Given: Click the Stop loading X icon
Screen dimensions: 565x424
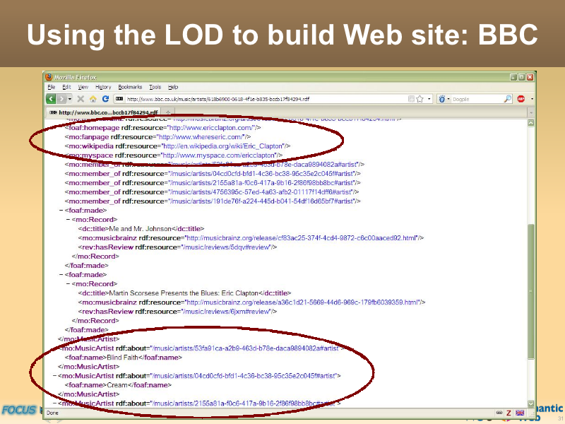Looking at the screenshot, I should click(x=81, y=99).
